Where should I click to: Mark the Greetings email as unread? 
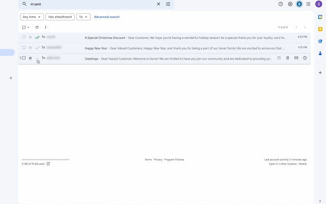(x=296, y=58)
